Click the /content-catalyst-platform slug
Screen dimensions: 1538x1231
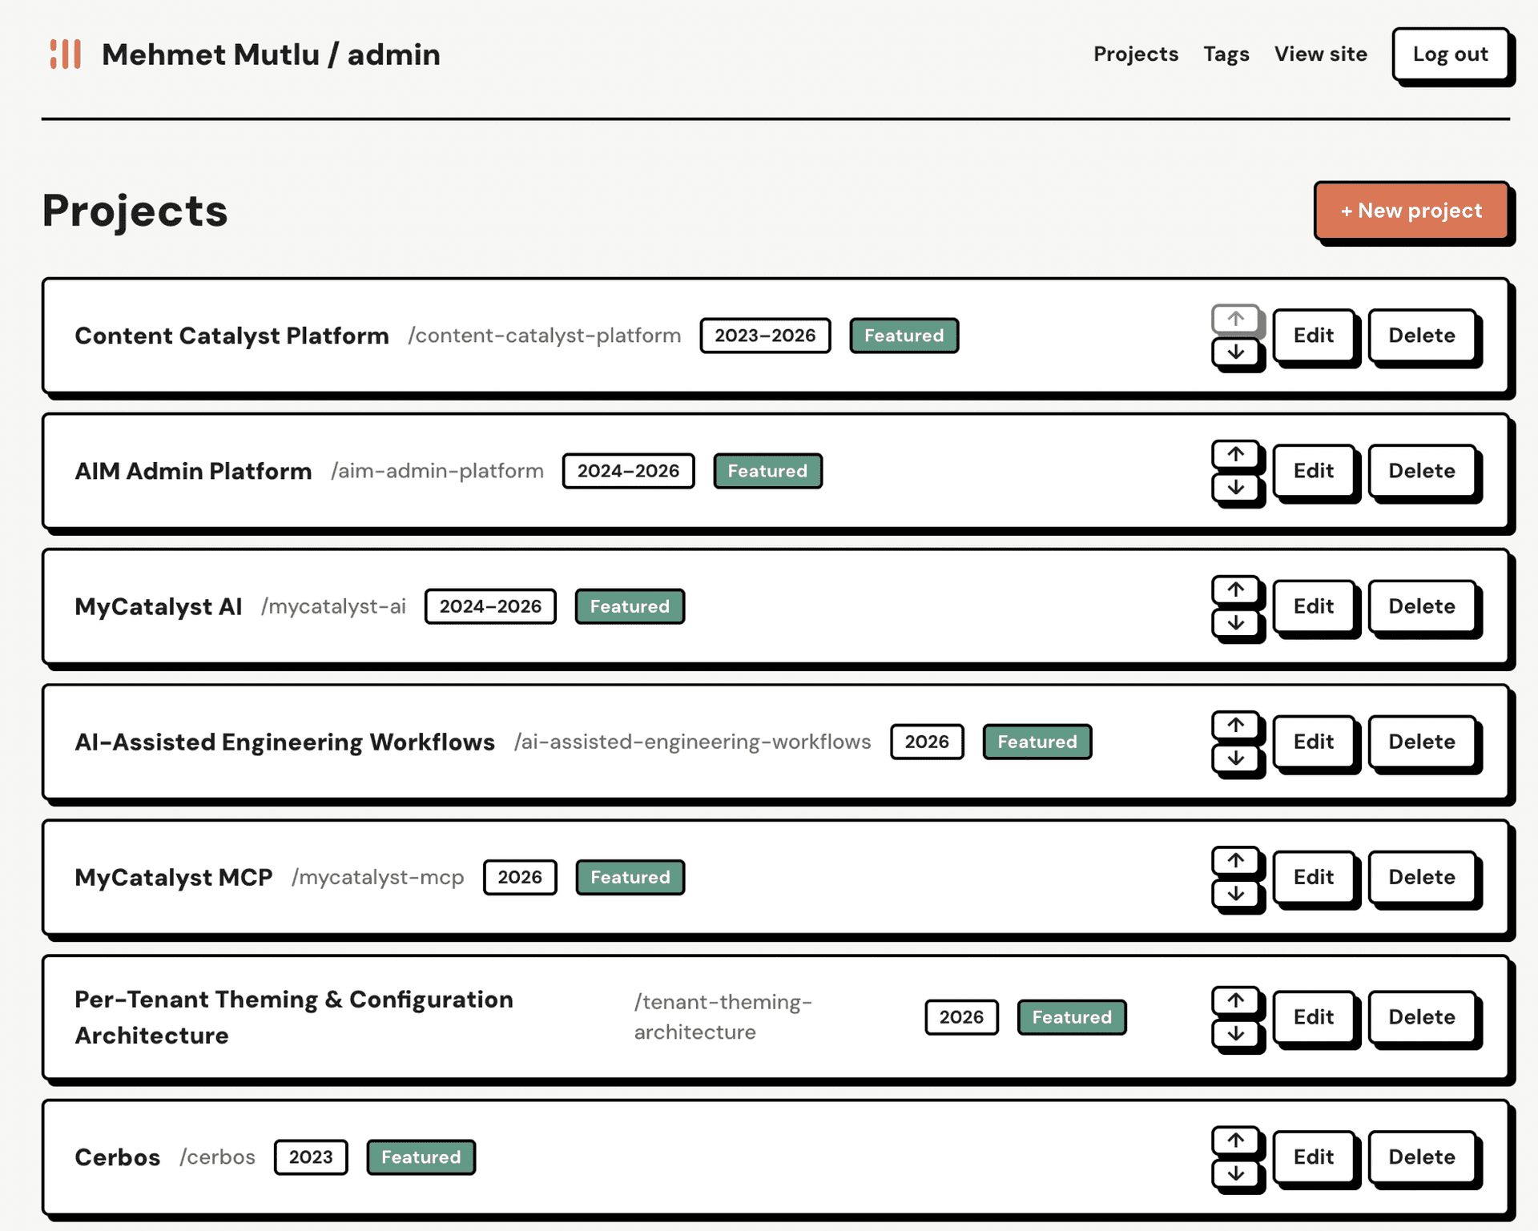545,336
